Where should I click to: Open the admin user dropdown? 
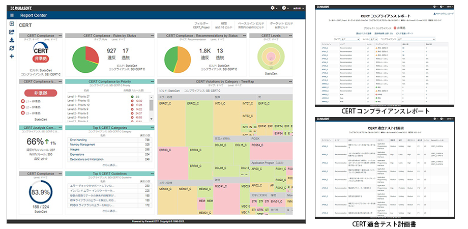click(x=299, y=8)
